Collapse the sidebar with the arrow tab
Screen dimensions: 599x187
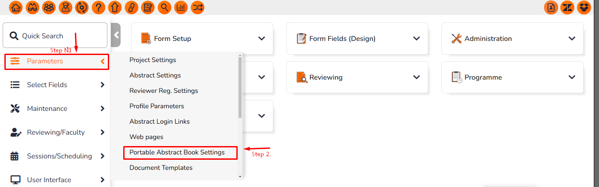click(116, 35)
